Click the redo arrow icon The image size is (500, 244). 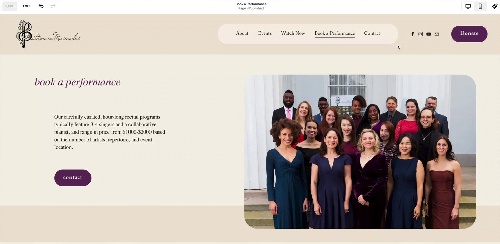(53, 6)
